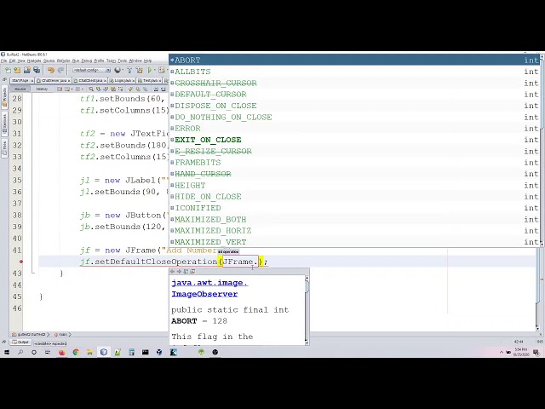Open the Run Project dropdown arrow

pos(155,70)
